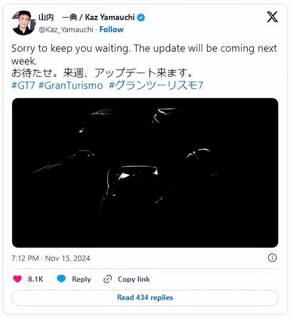Click the 8.1K likes count
Image resolution: width=291 pixels, height=319 pixels.
coord(35,279)
